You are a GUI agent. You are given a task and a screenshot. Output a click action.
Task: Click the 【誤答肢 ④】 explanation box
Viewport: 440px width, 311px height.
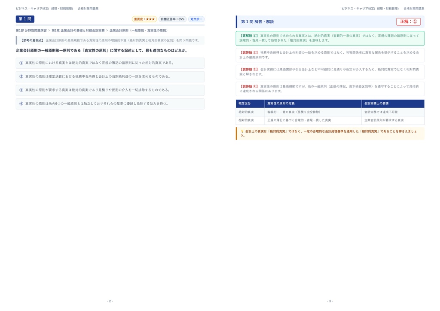330,89
